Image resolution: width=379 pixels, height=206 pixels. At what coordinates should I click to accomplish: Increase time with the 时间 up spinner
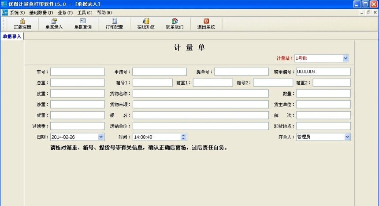(x=183, y=135)
